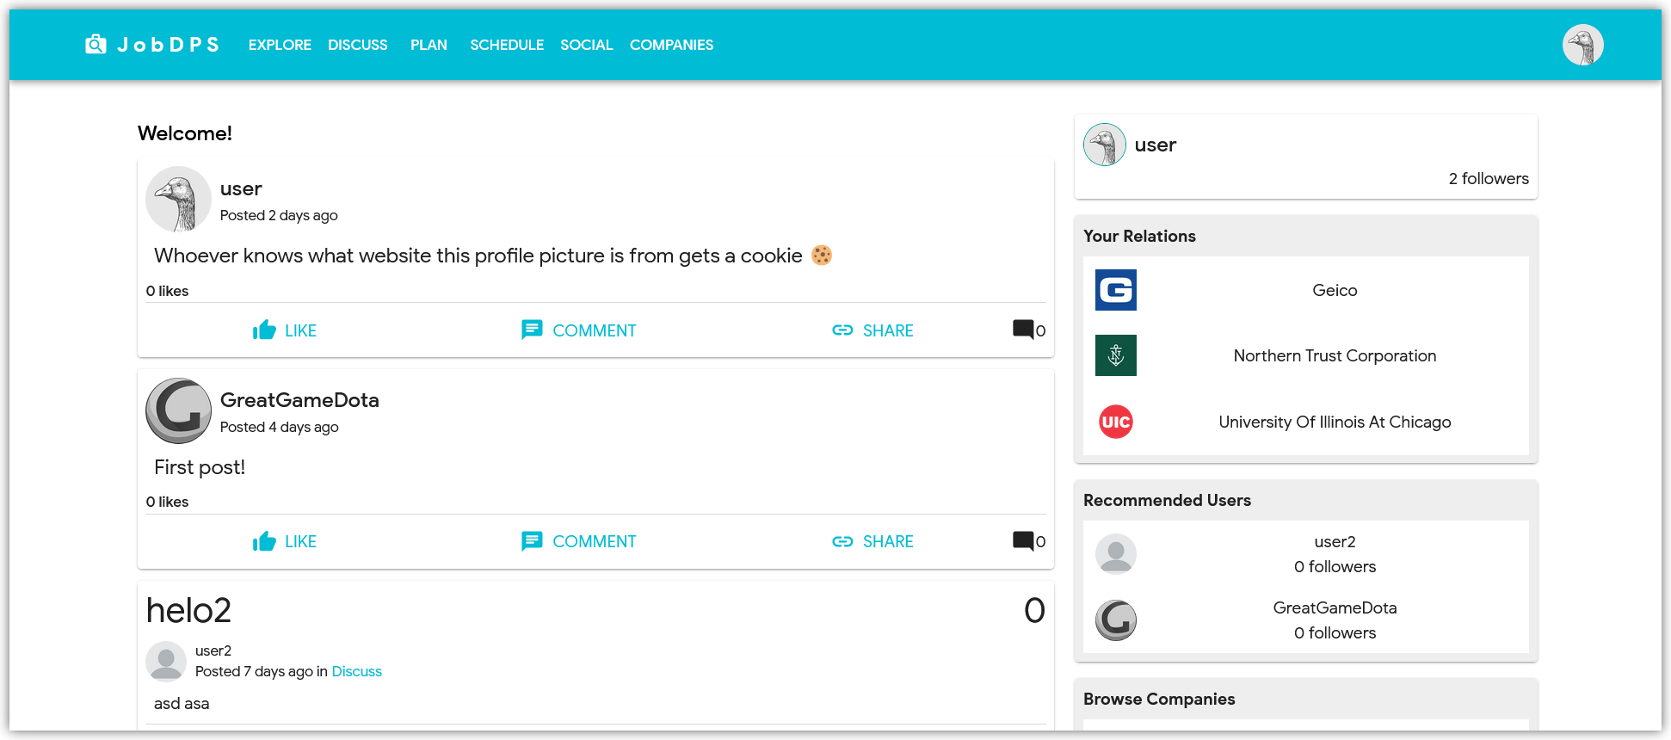Switch to the SOCIAL page

point(586,45)
